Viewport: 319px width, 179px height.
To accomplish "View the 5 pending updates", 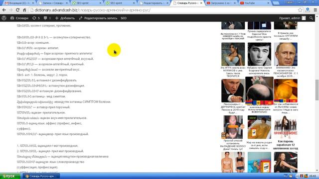I will click(x=36, y=18).
